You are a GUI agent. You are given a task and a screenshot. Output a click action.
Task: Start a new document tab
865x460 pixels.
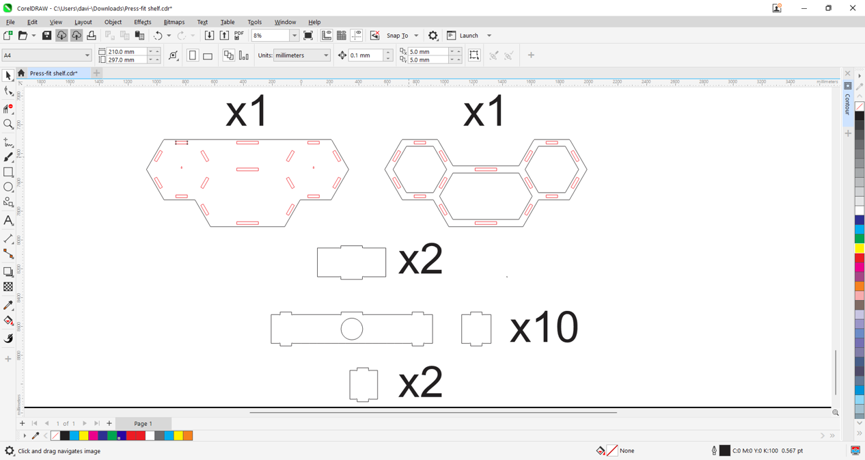[97, 73]
